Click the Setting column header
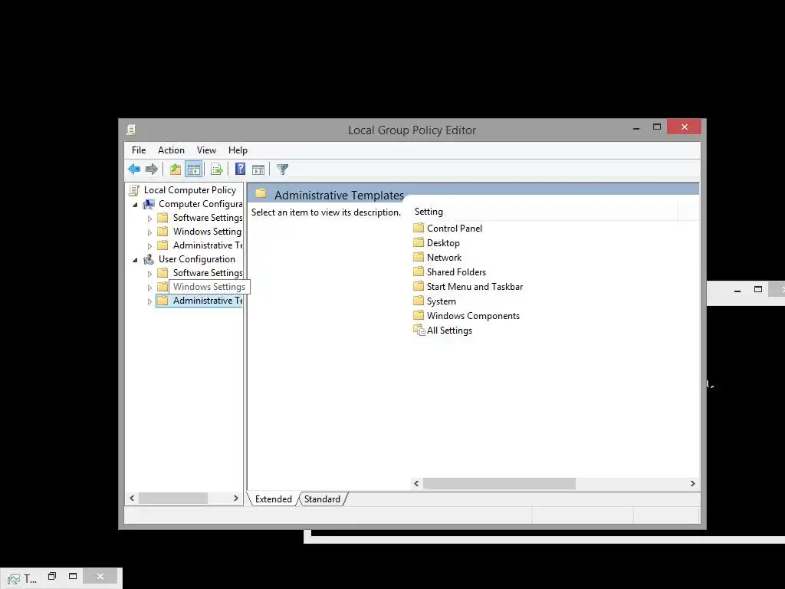This screenshot has height=589, width=785. click(x=545, y=212)
